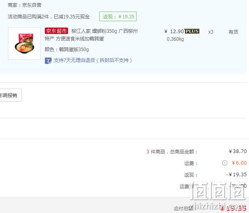Click the 有货 stock status
Image resolution: width=249 pixels, height=213 pixels.
tap(233, 32)
